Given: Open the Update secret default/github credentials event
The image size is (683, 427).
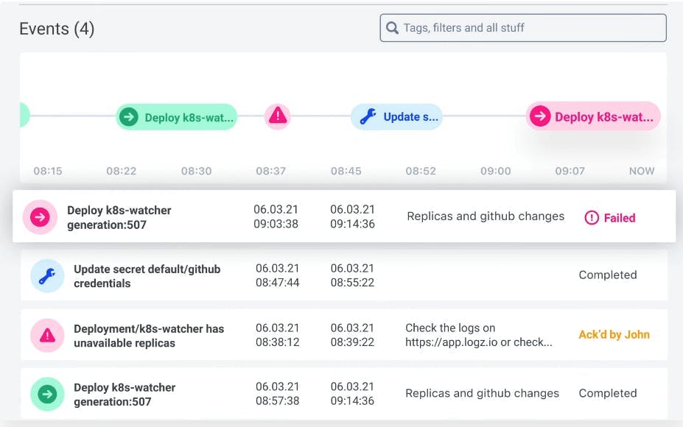Looking at the screenshot, I should click(147, 276).
